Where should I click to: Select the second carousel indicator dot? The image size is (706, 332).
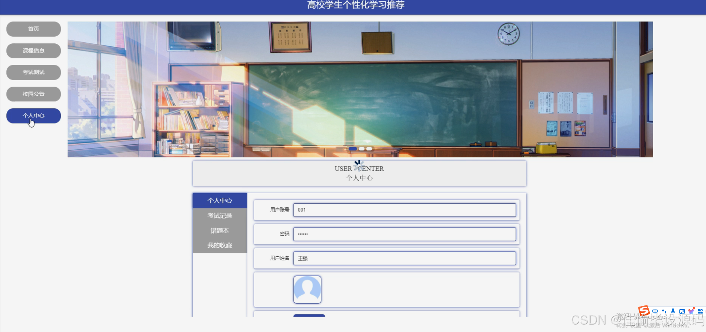(361, 149)
